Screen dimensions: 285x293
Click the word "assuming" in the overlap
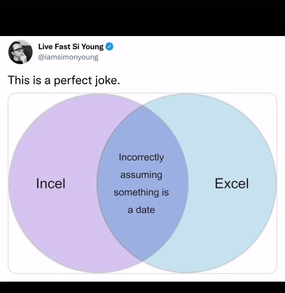coord(141,175)
